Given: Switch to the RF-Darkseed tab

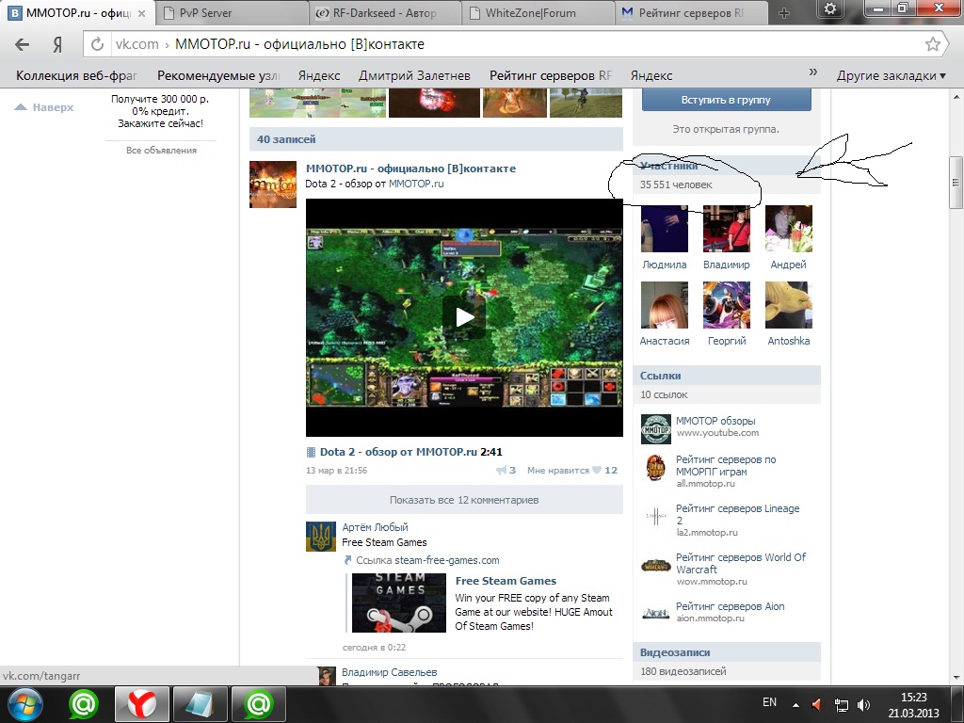Looking at the screenshot, I should [x=384, y=13].
